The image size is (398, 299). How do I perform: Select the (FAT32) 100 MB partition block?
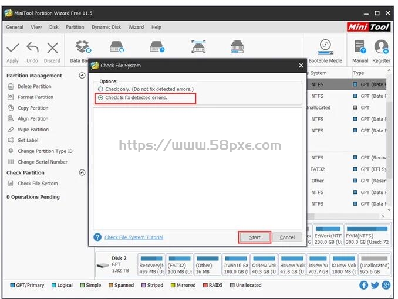(x=180, y=265)
